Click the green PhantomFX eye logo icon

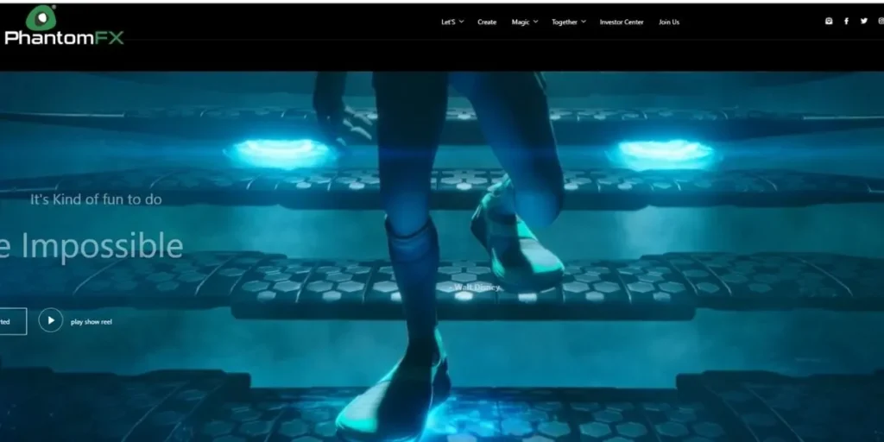pyautogui.click(x=41, y=17)
